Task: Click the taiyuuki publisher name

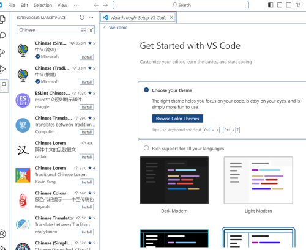Action: tap(43, 207)
